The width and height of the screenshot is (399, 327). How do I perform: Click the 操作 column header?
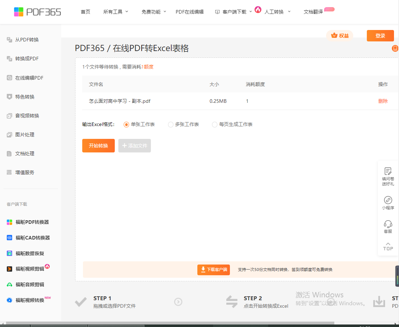click(383, 84)
